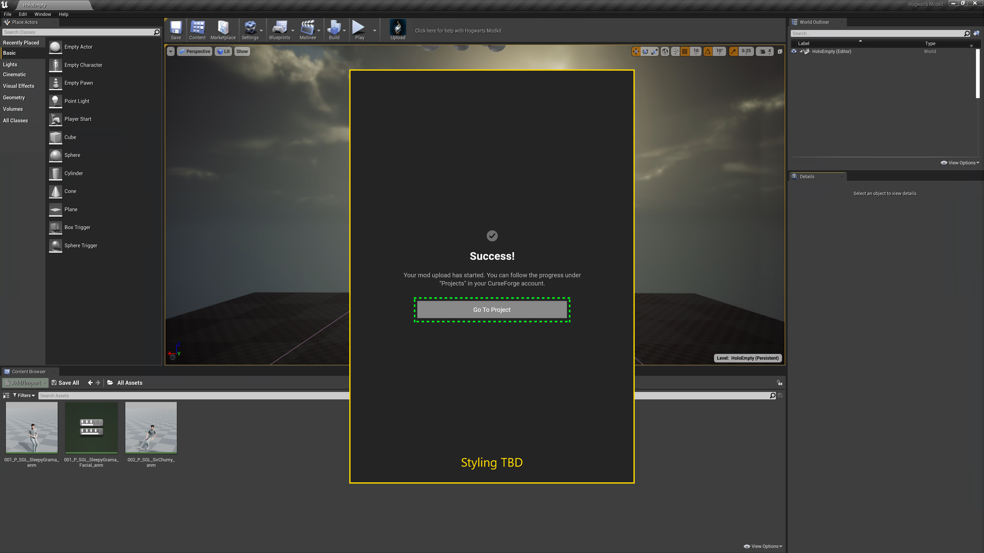Click the Build toolbar icon
984x553 pixels.
coord(334,29)
